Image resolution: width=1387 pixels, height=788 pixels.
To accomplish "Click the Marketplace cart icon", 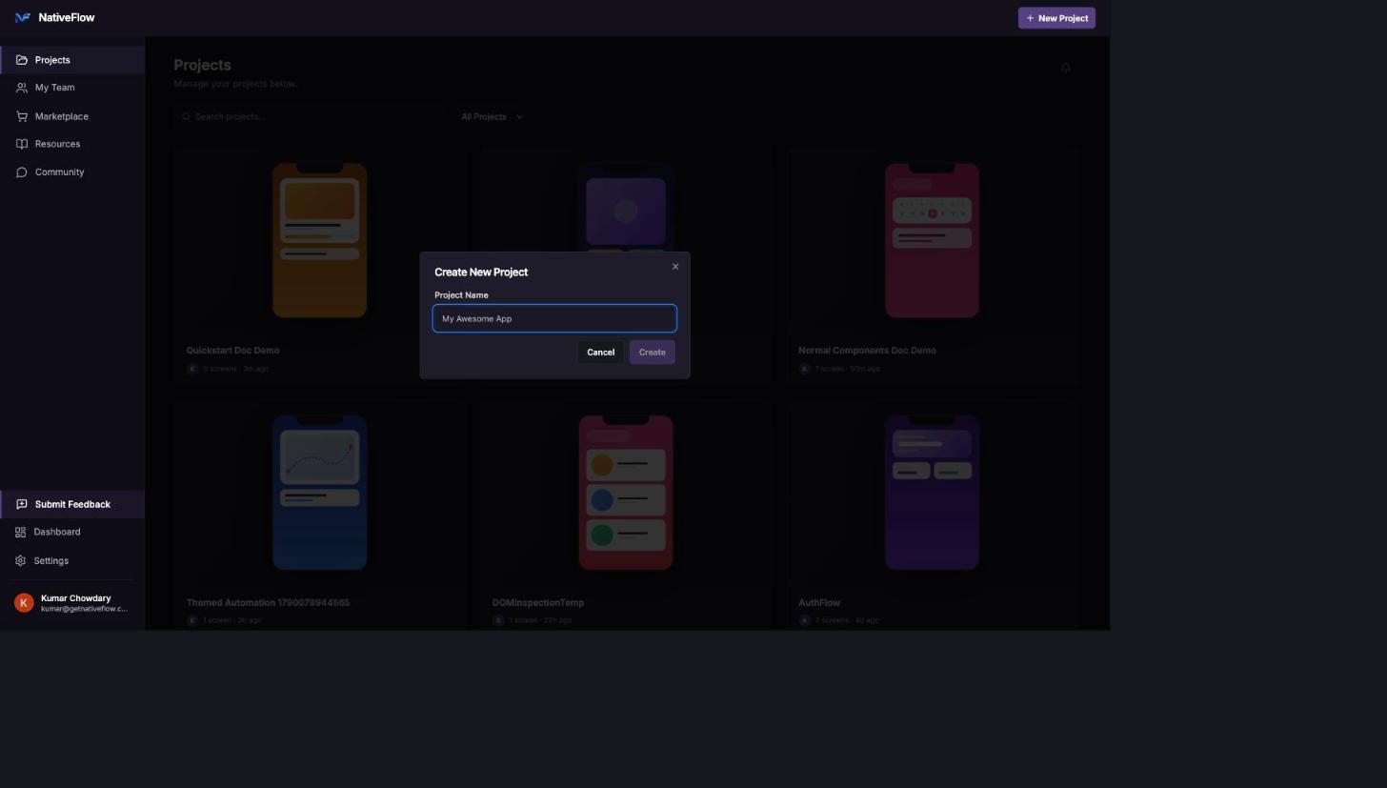I will click(x=22, y=116).
